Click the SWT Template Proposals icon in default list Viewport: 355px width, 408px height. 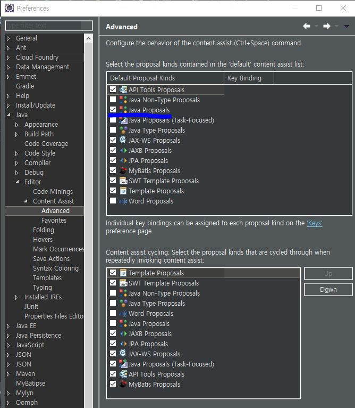point(123,181)
